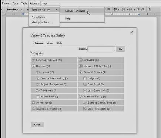Open Invoices (10) category
The image size is (161, 138).
click(x=54, y=72)
